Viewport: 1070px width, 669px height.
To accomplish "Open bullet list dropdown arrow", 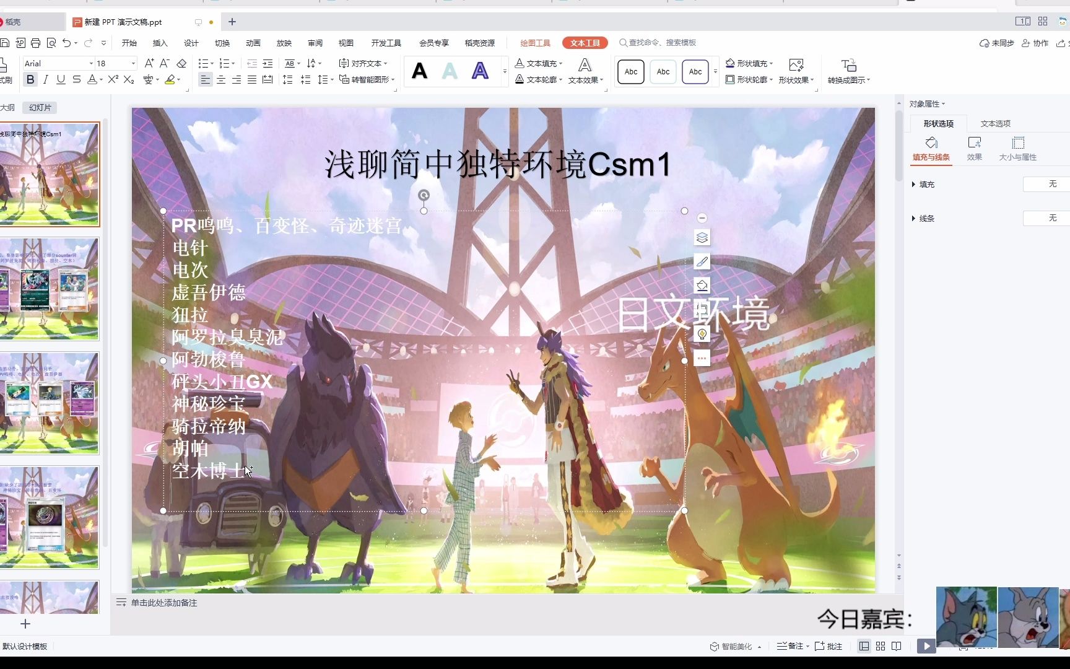I will tap(212, 64).
